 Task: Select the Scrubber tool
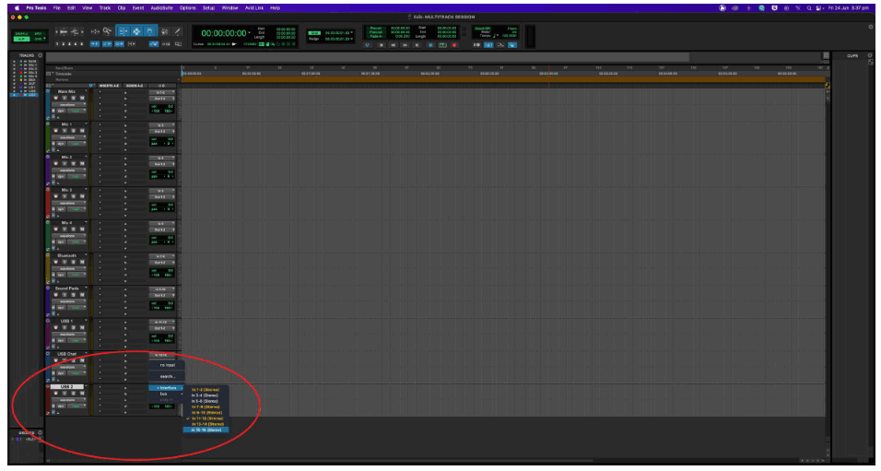(165, 31)
